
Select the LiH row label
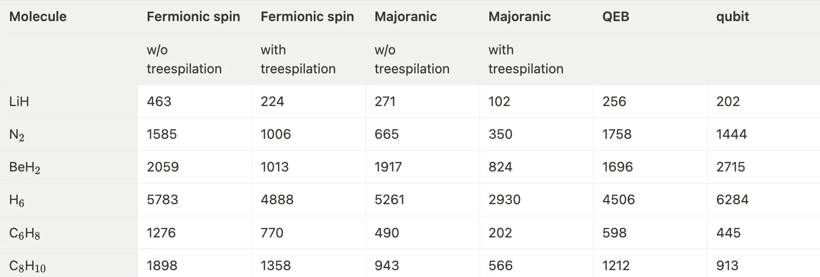pos(20,101)
